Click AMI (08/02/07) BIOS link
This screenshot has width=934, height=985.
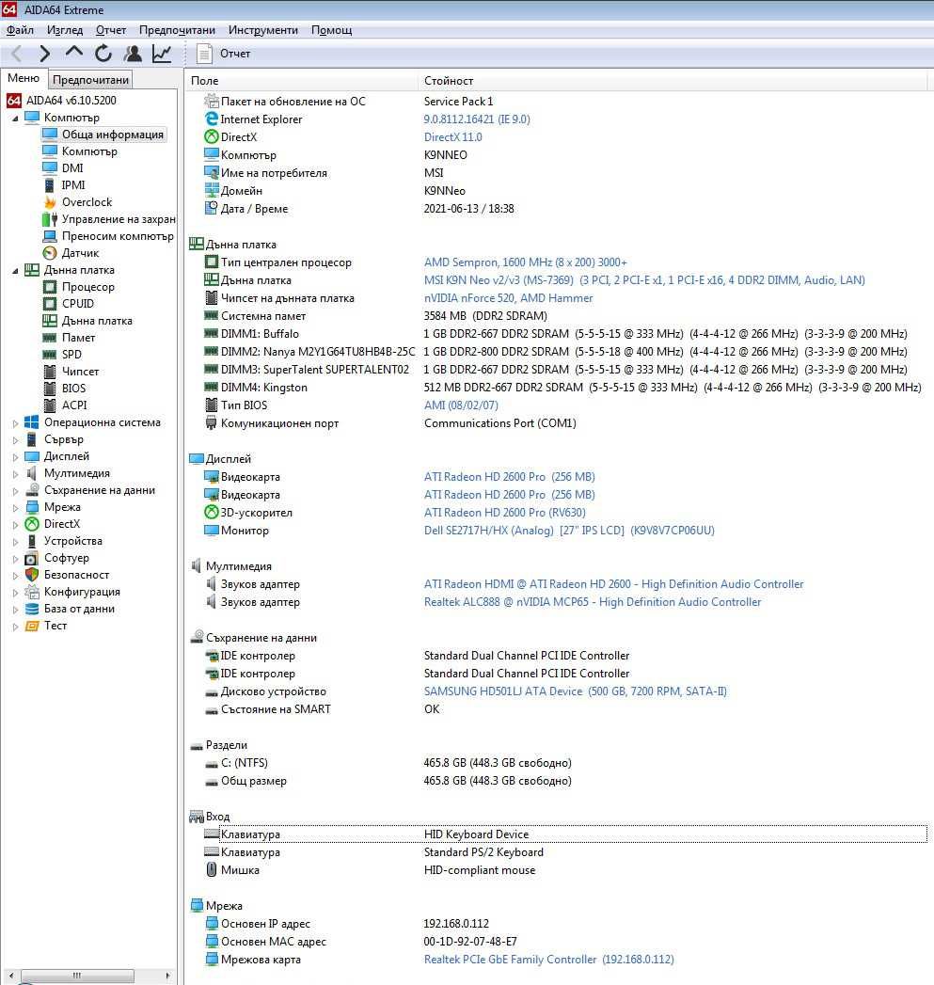461,405
